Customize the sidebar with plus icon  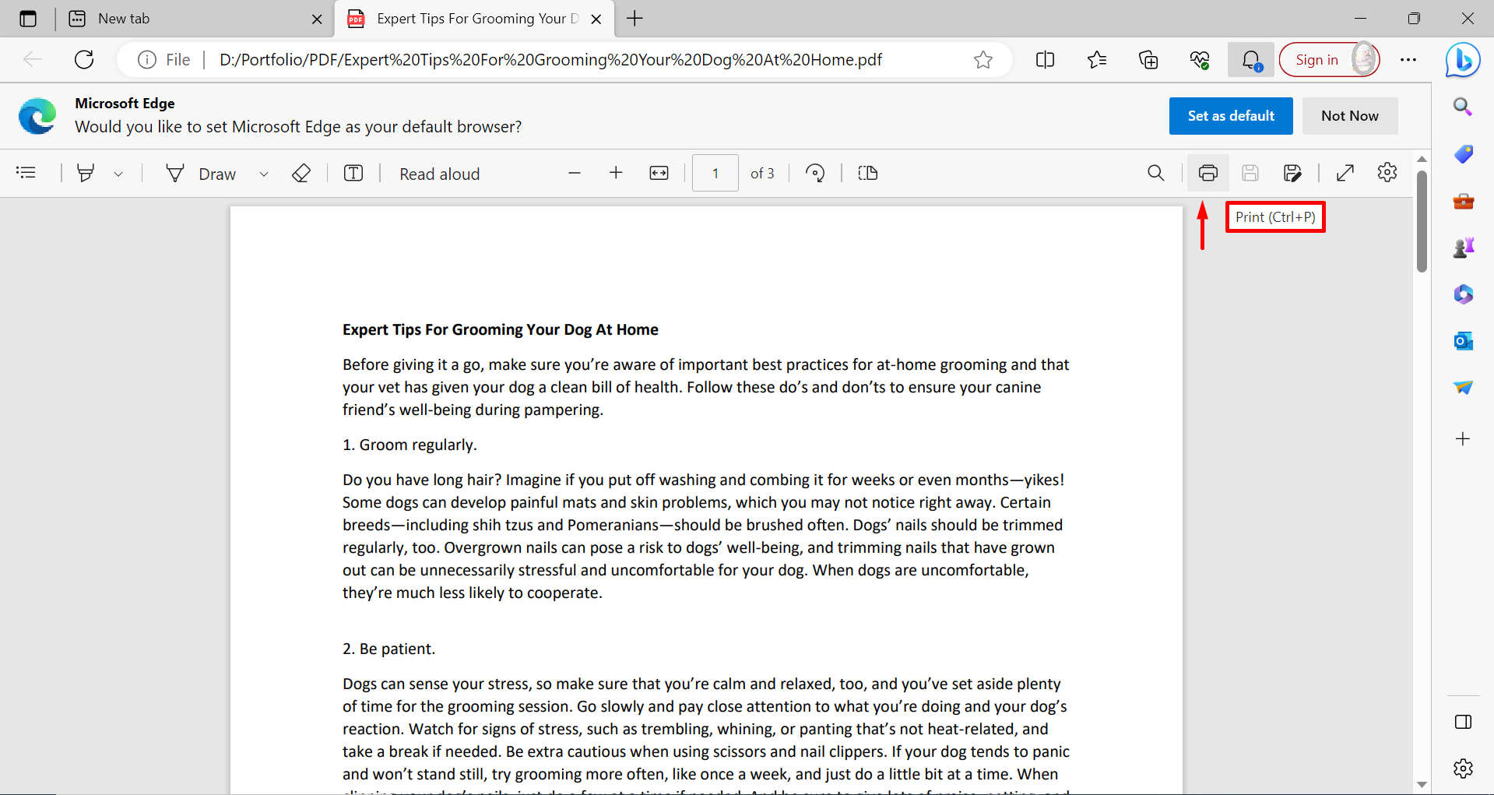click(x=1463, y=439)
